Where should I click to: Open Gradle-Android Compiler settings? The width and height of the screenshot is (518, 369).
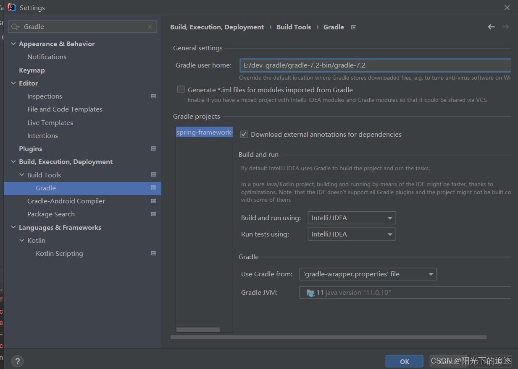pyautogui.click(x=66, y=201)
